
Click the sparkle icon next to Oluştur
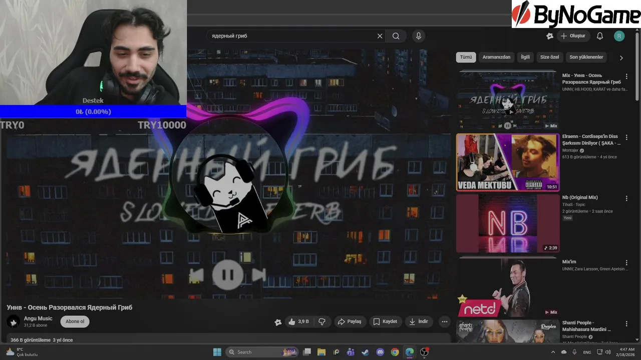tap(550, 36)
